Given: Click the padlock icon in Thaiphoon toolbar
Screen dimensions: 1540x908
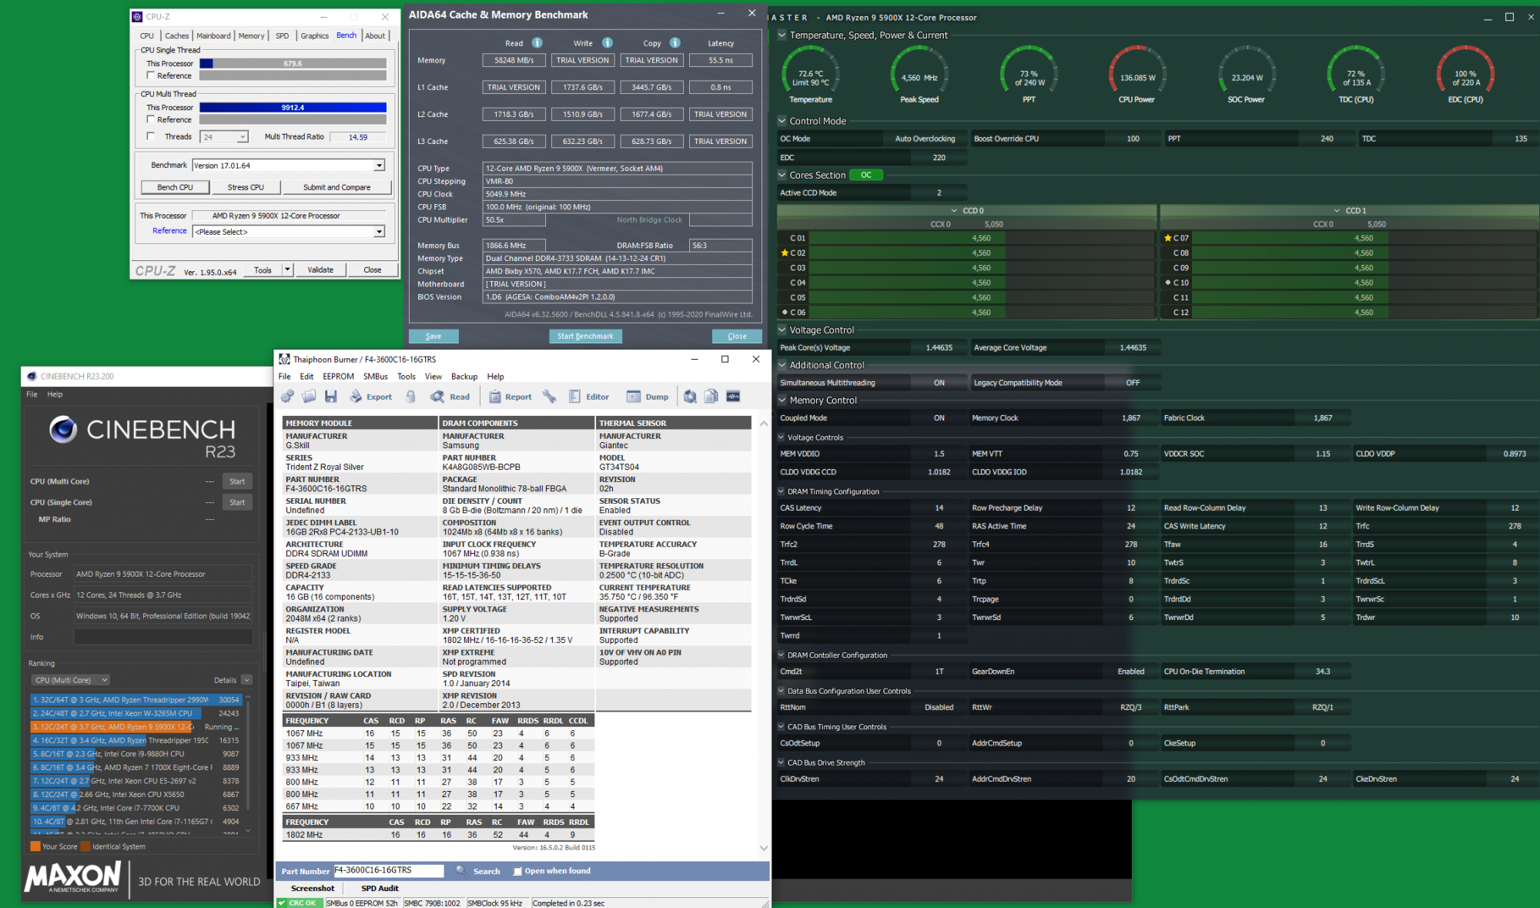Looking at the screenshot, I should click(411, 397).
